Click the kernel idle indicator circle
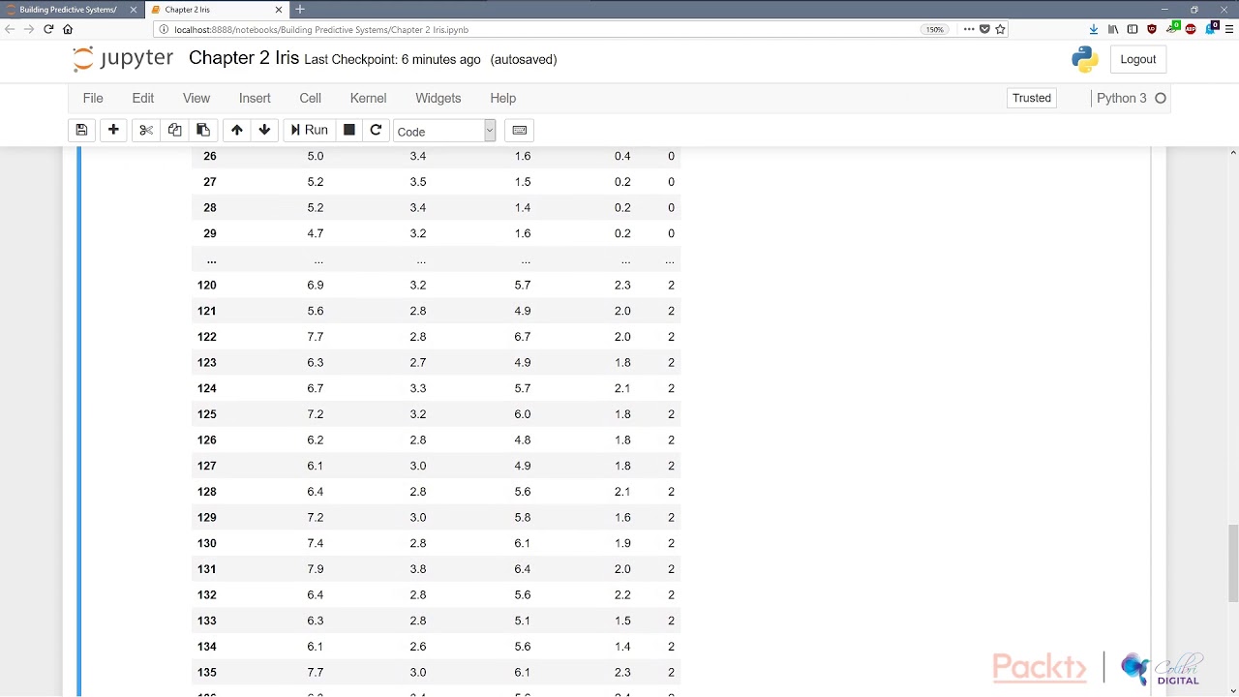Viewport: 1239px width, 697px height. tap(1161, 98)
